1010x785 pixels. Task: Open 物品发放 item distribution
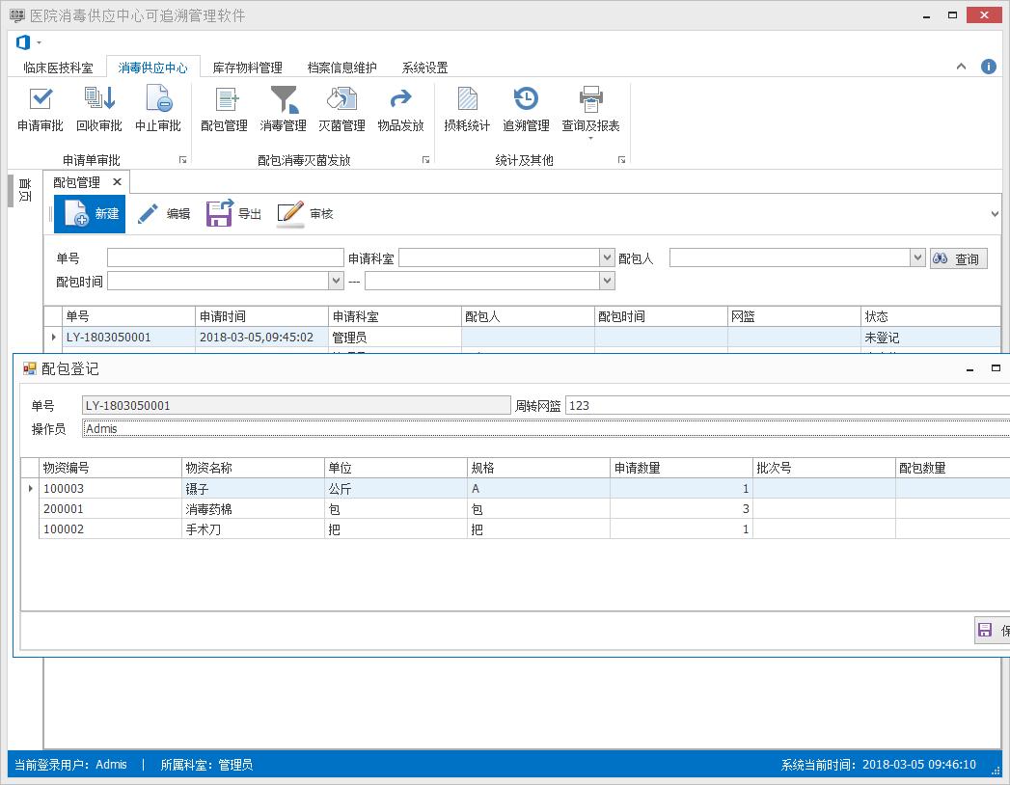tap(400, 110)
